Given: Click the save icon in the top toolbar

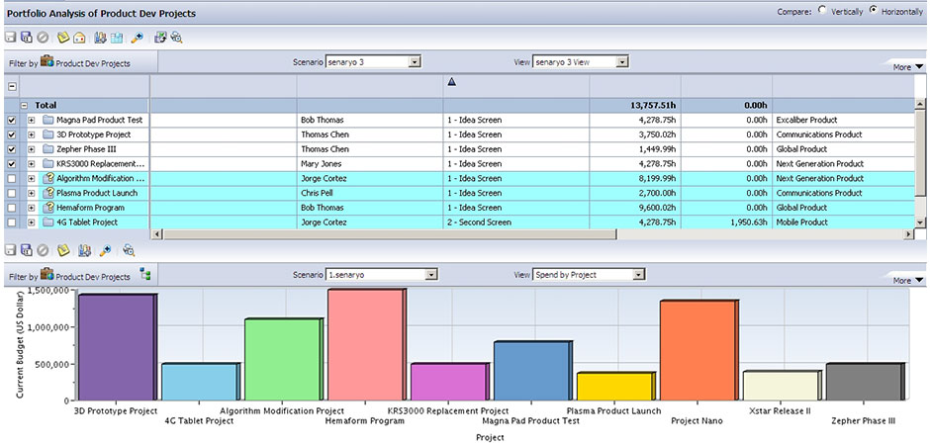Looking at the screenshot, I should [11, 38].
